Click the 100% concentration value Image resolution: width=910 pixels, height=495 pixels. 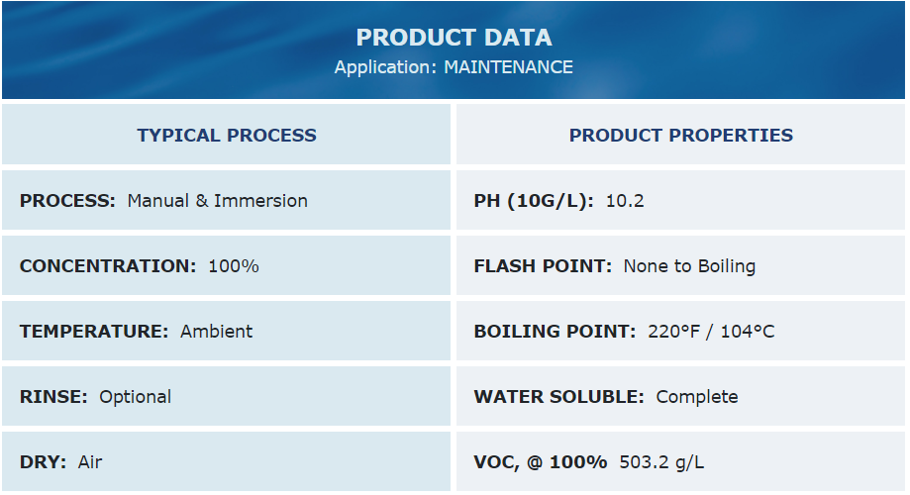pos(234,266)
